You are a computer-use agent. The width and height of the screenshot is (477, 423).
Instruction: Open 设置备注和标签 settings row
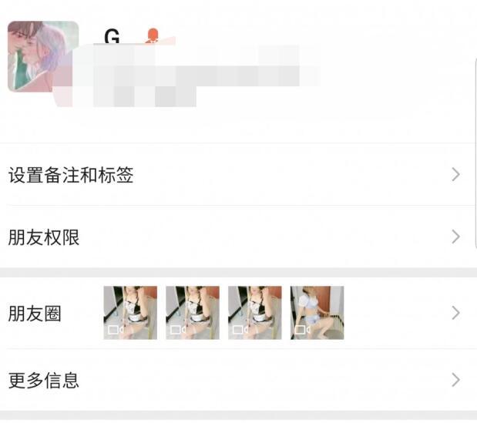pyautogui.click(x=239, y=175)
